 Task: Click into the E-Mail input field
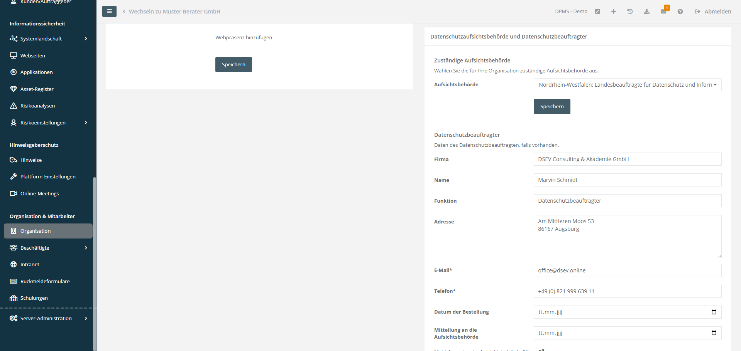[627, 270]
